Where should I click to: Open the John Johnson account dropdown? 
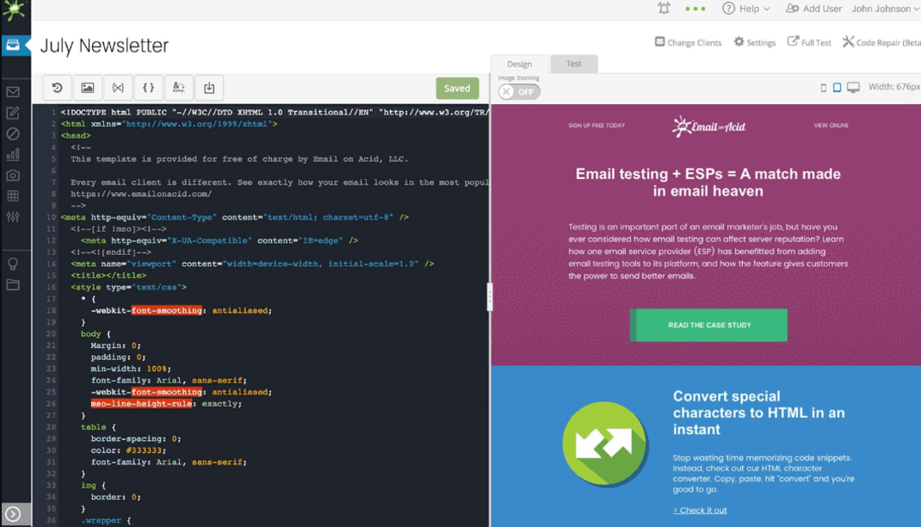pyautogui.click(x=882, y=9)
